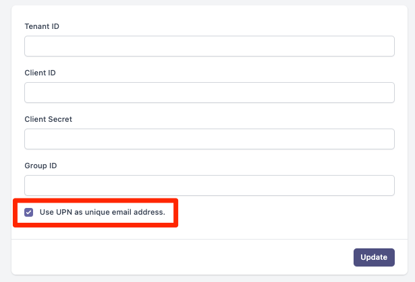Click the Group ID label text
This screenshot has height=282, width=415.
pyautogui.click(x=40, y=166)
